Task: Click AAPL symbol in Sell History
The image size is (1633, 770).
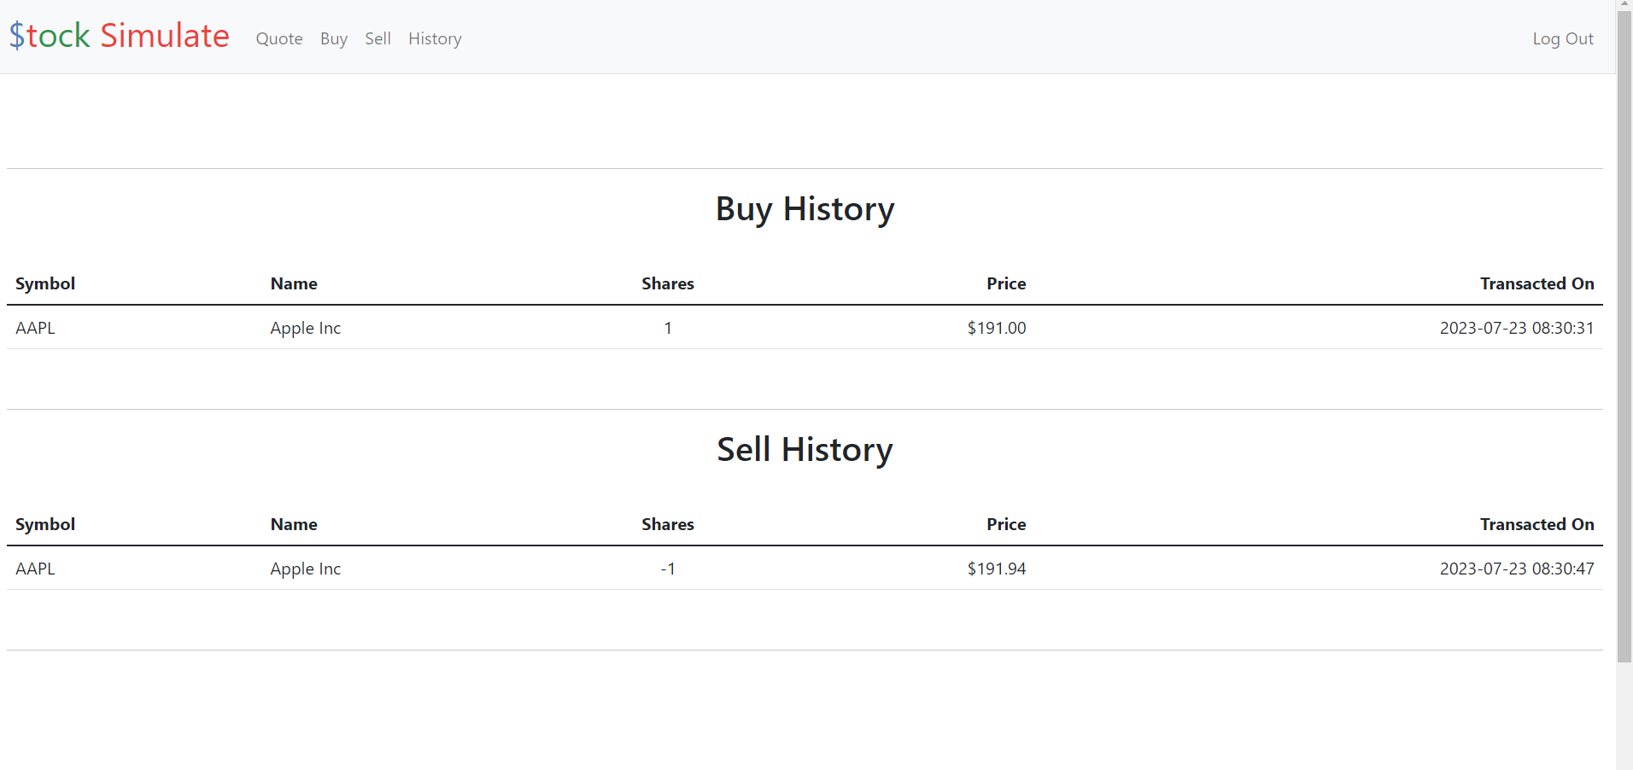Action: click(x=35, y=569)
